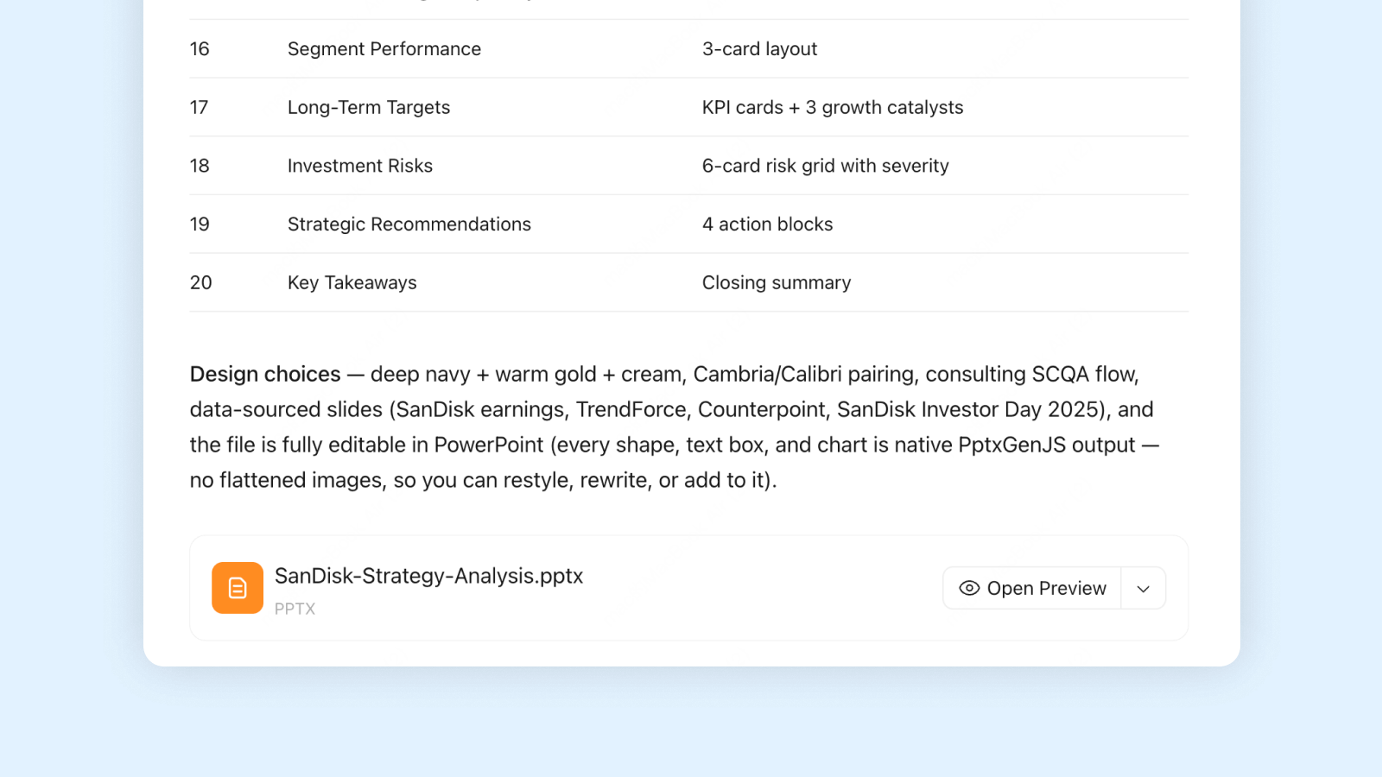Select the Long-Term Targets row title

pyautogui.click(x=369, y=107)
